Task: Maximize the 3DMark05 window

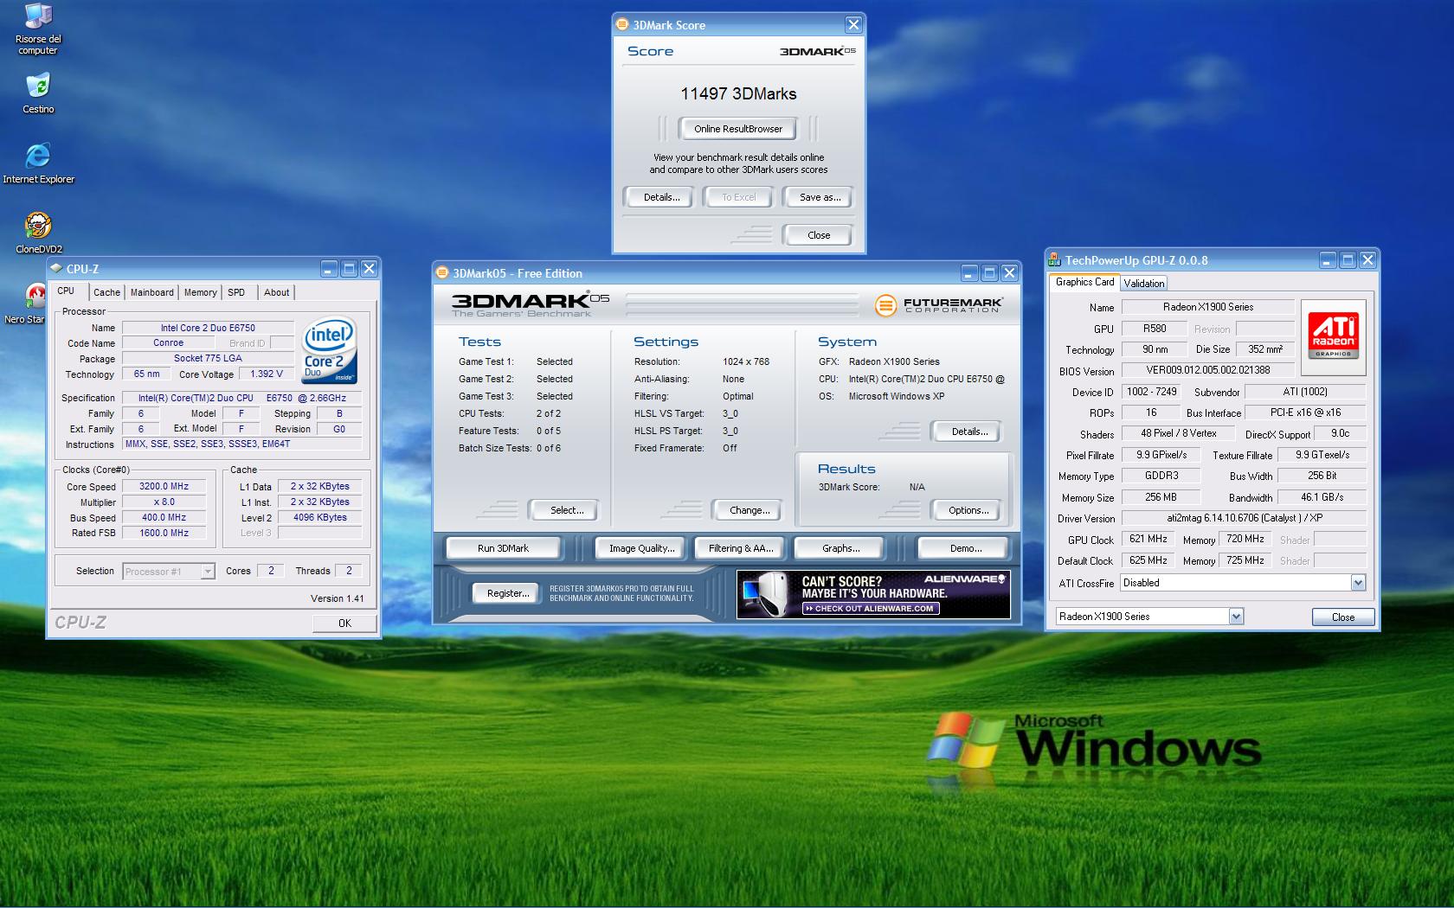Action: [989, 273]
